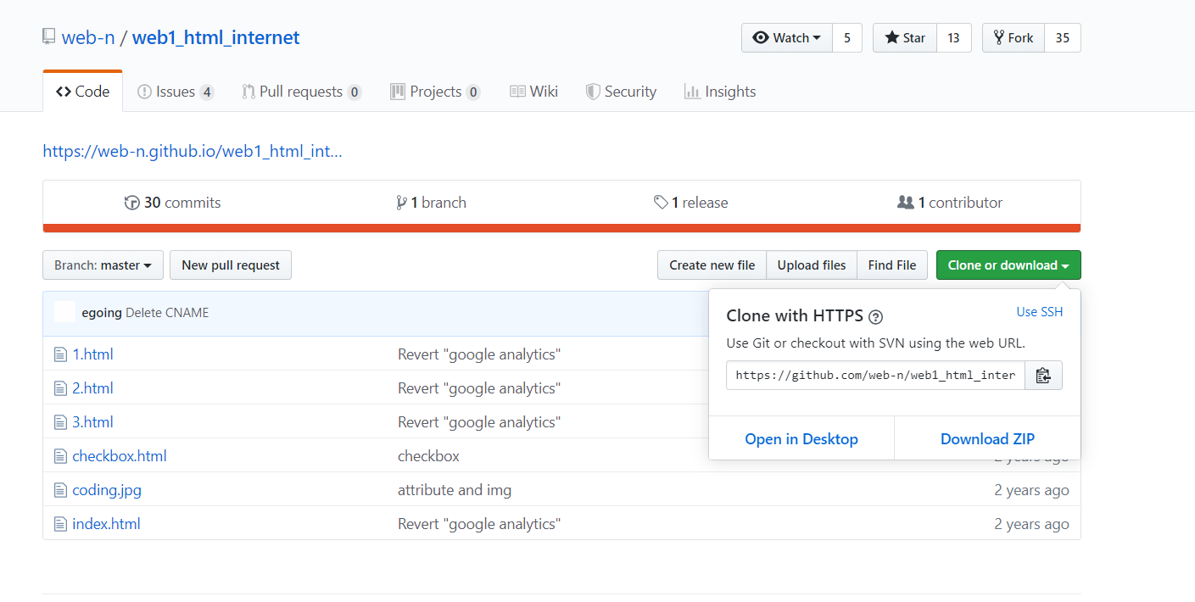This screenshot has width=1195, height=602.
Task: Click Upload files
Action: click(812, 265)
